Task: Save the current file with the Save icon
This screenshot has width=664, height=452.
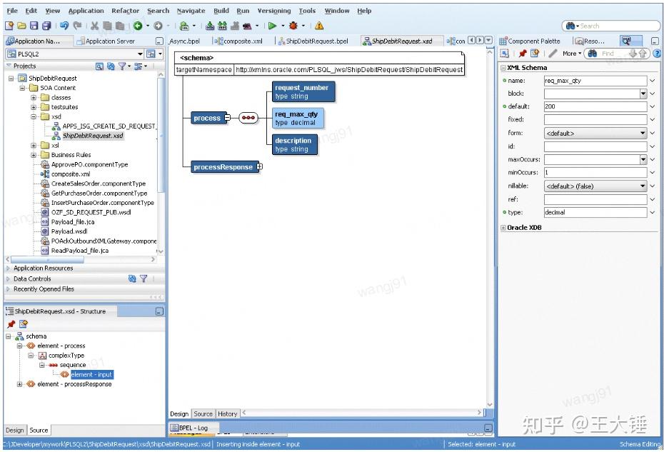Action: [x=34, y=26]
